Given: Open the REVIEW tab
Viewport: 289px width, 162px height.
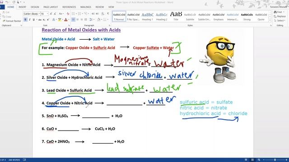Looking at the screenshot, I should pos(100,7).
